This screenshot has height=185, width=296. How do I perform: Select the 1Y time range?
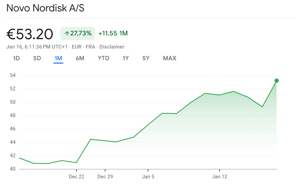pos(126,58)
